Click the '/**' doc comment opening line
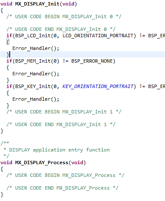Screen dimensions: 165x201 [5, 143]
